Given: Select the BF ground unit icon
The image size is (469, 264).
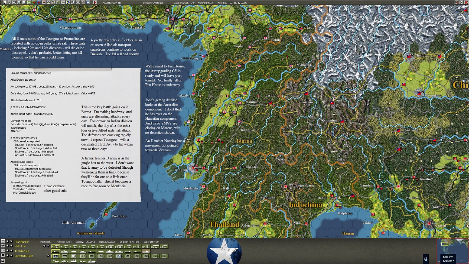Looking at the screenshot, I should (74, 256).
